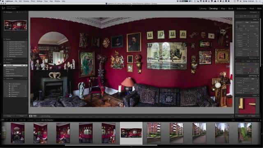Collapse the Collections panel

5,79
